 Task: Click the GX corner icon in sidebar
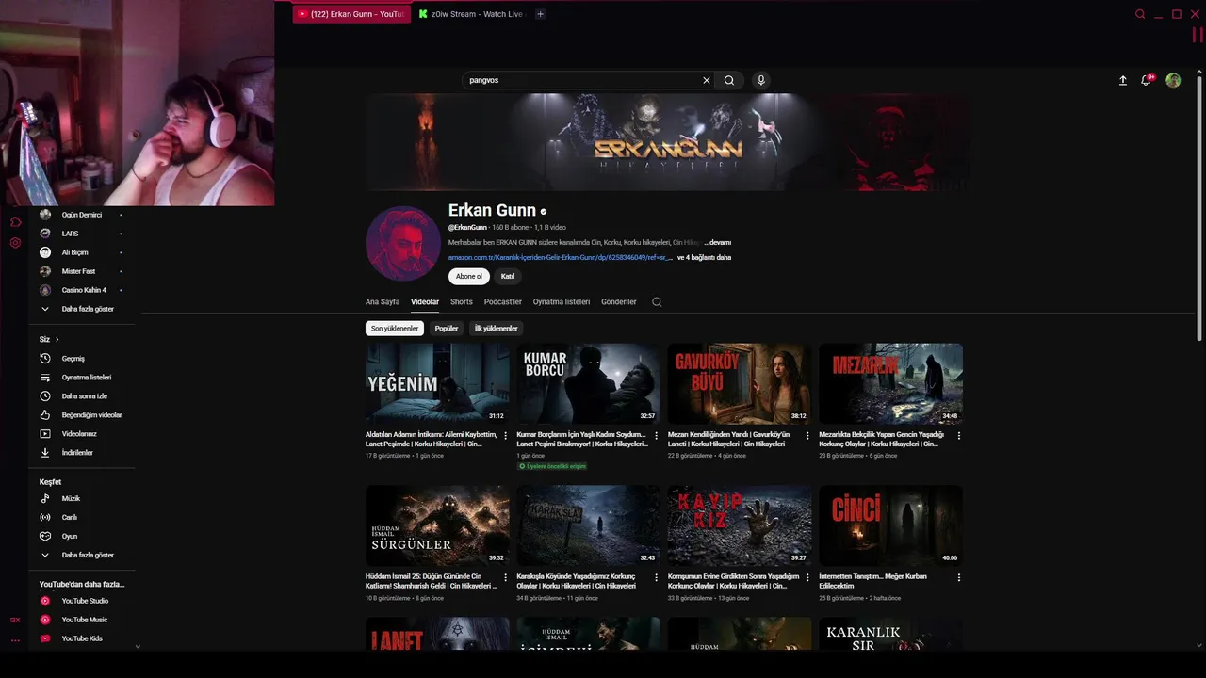[x=15, y=620]
